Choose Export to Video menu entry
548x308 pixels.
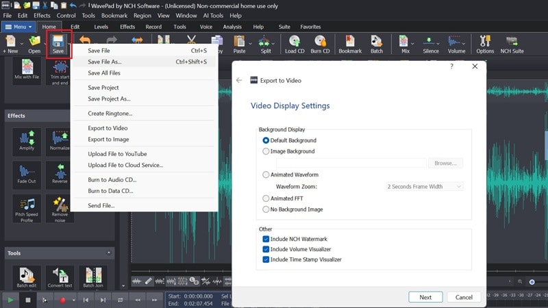(144, 128)
